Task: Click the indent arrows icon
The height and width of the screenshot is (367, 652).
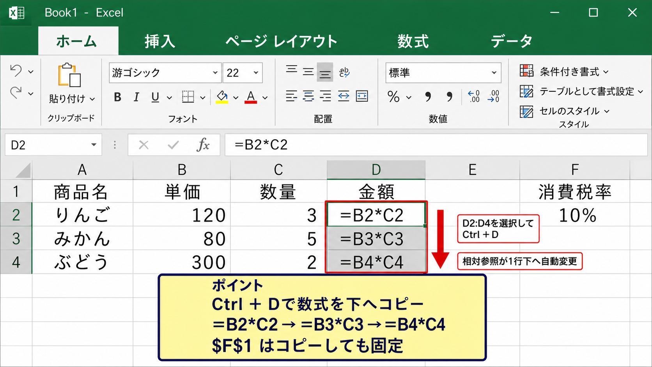Action: [x=344, y=96]
